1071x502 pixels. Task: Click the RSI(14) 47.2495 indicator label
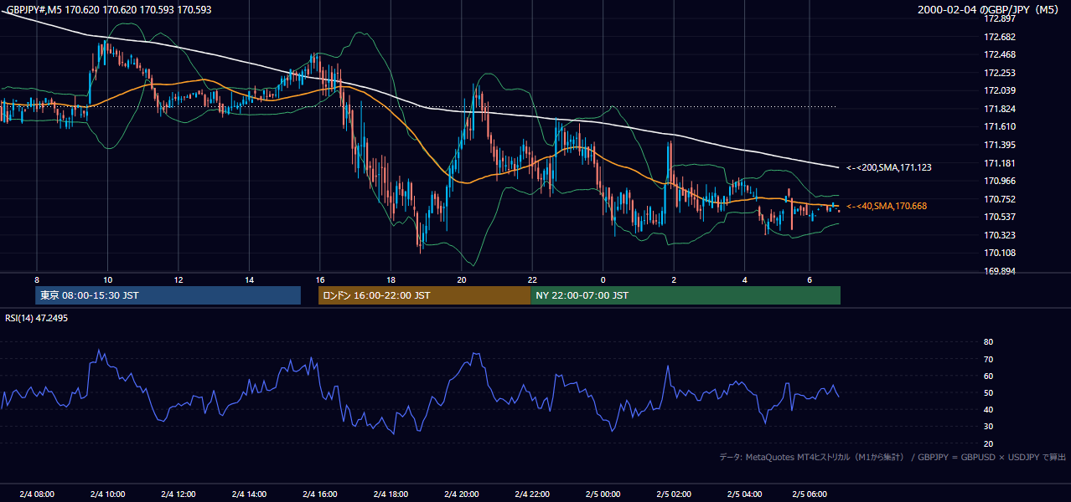36,318
